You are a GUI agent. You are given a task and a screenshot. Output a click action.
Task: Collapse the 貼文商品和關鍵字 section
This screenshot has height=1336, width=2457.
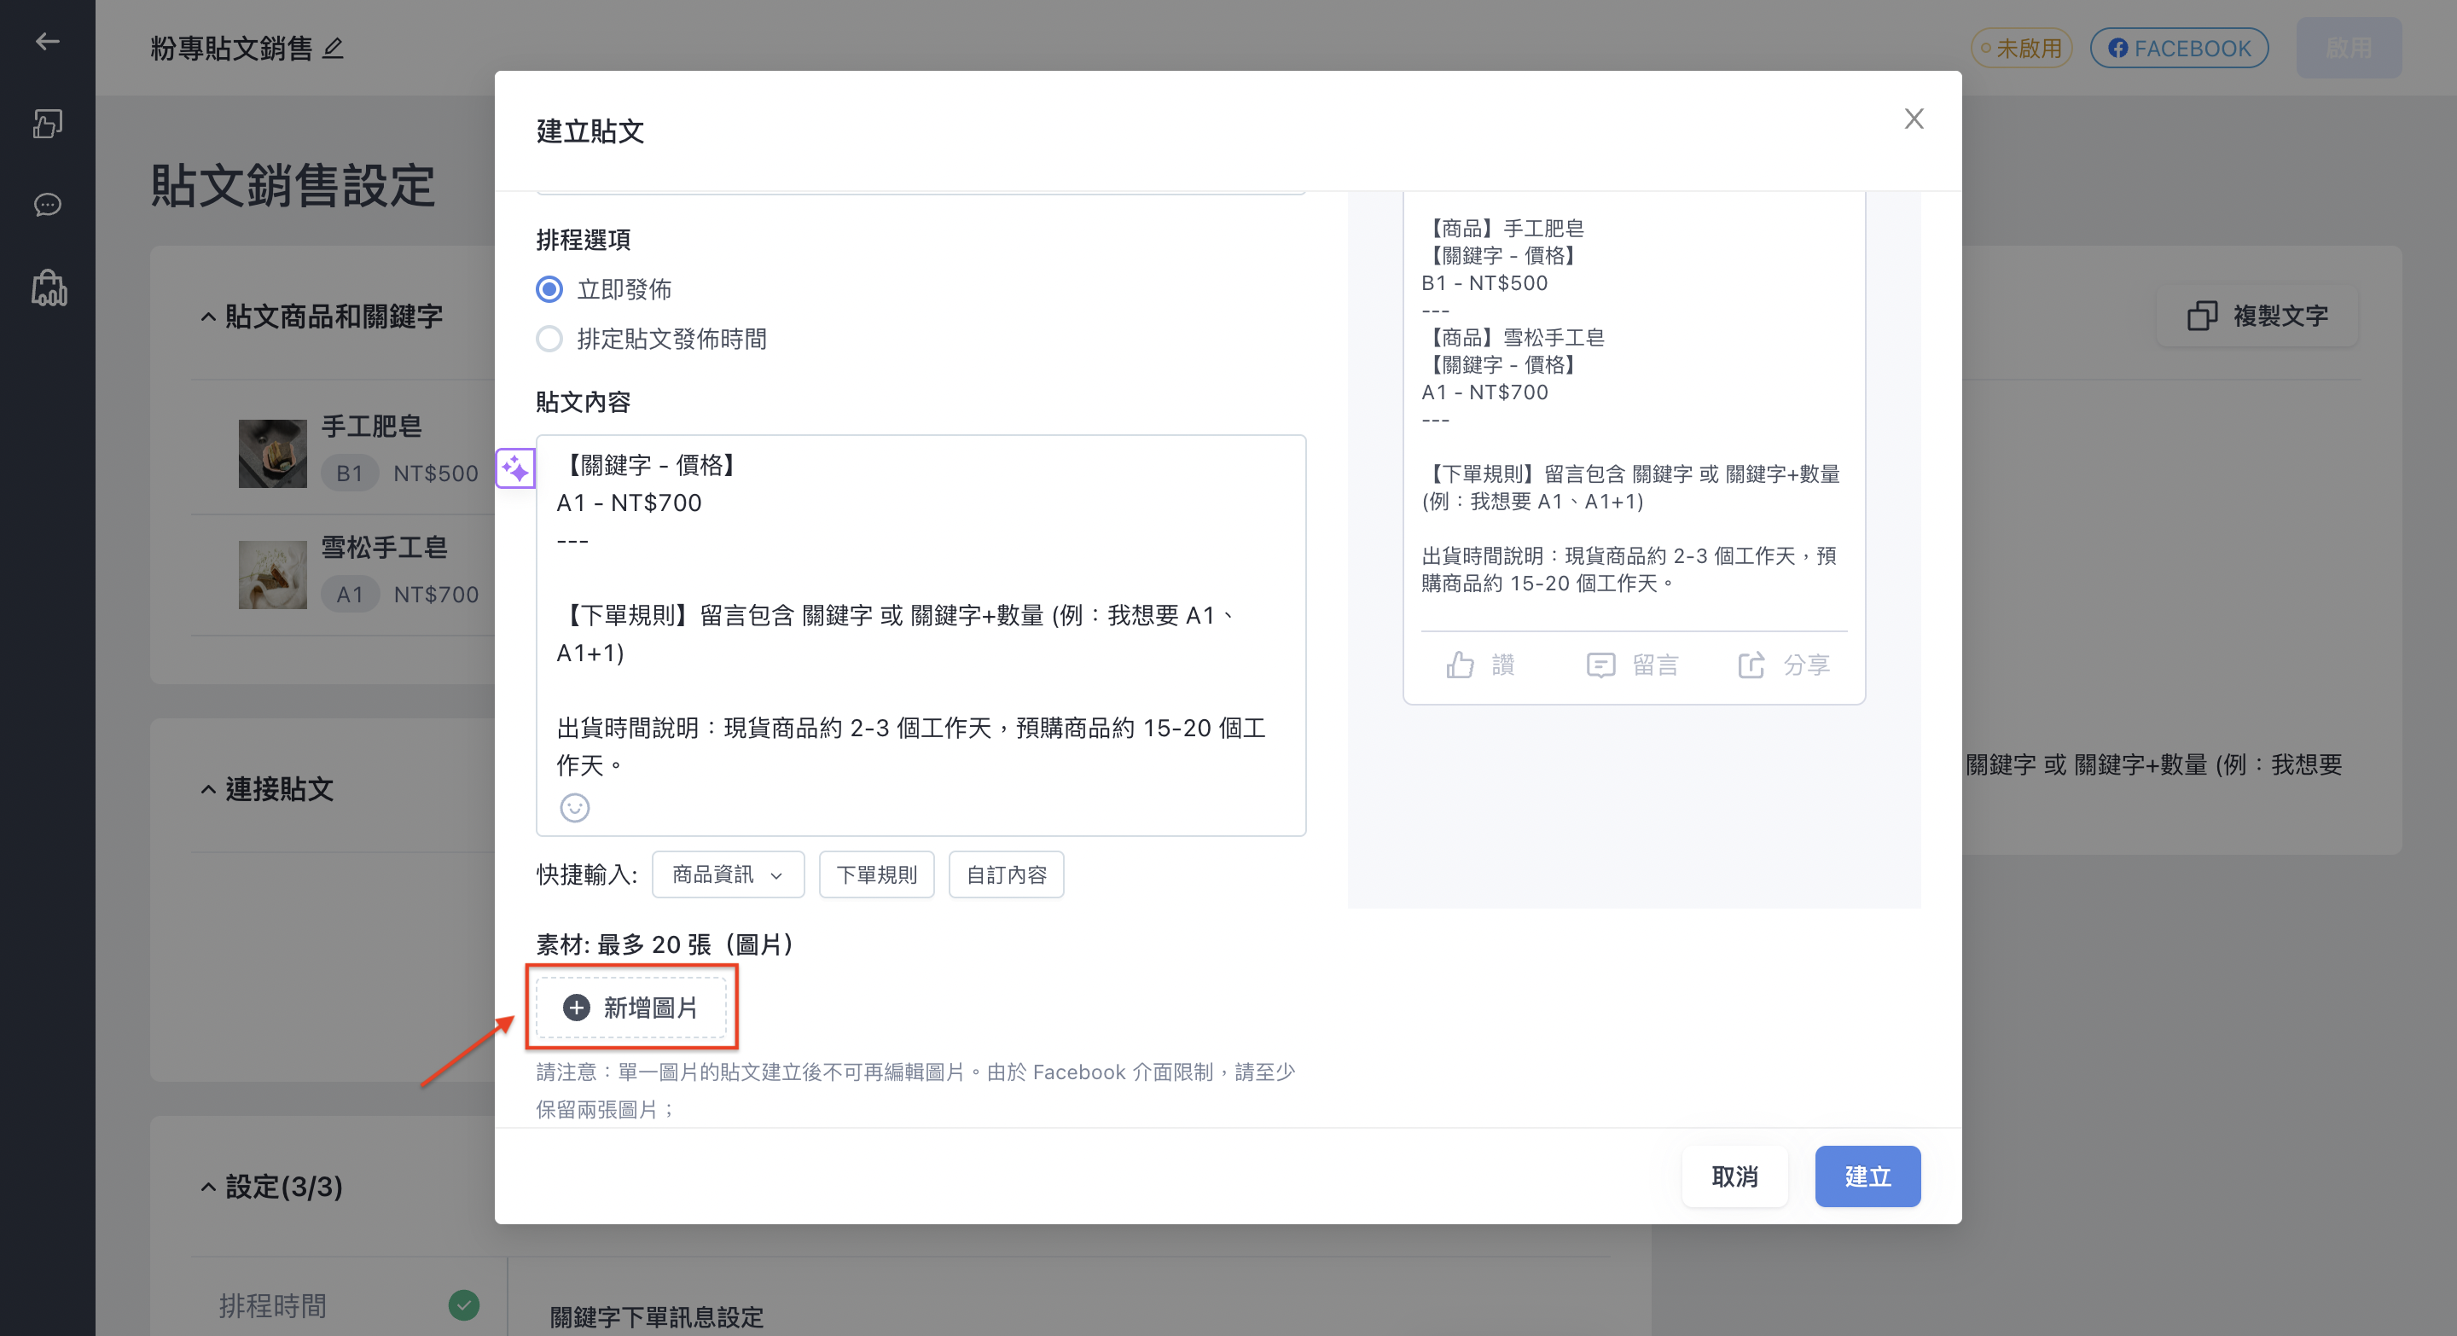208,317
